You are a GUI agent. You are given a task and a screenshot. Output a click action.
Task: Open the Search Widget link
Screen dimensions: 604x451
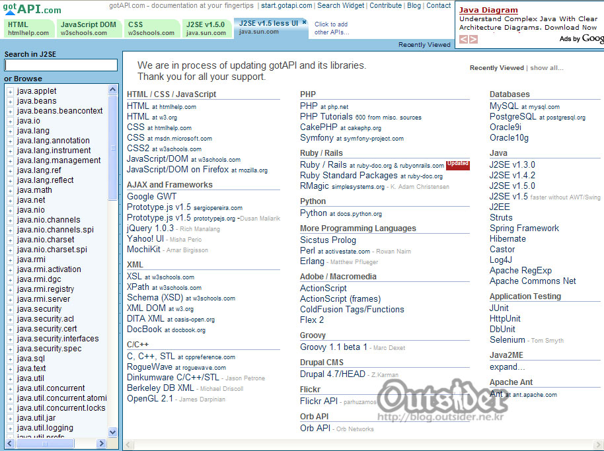(x=340, y=5)
